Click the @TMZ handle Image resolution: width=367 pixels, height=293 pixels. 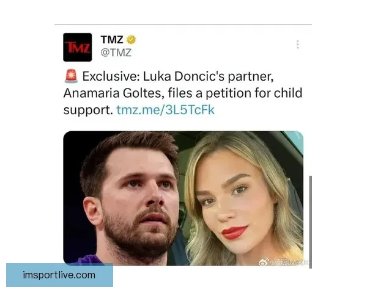tap(116, 52)
